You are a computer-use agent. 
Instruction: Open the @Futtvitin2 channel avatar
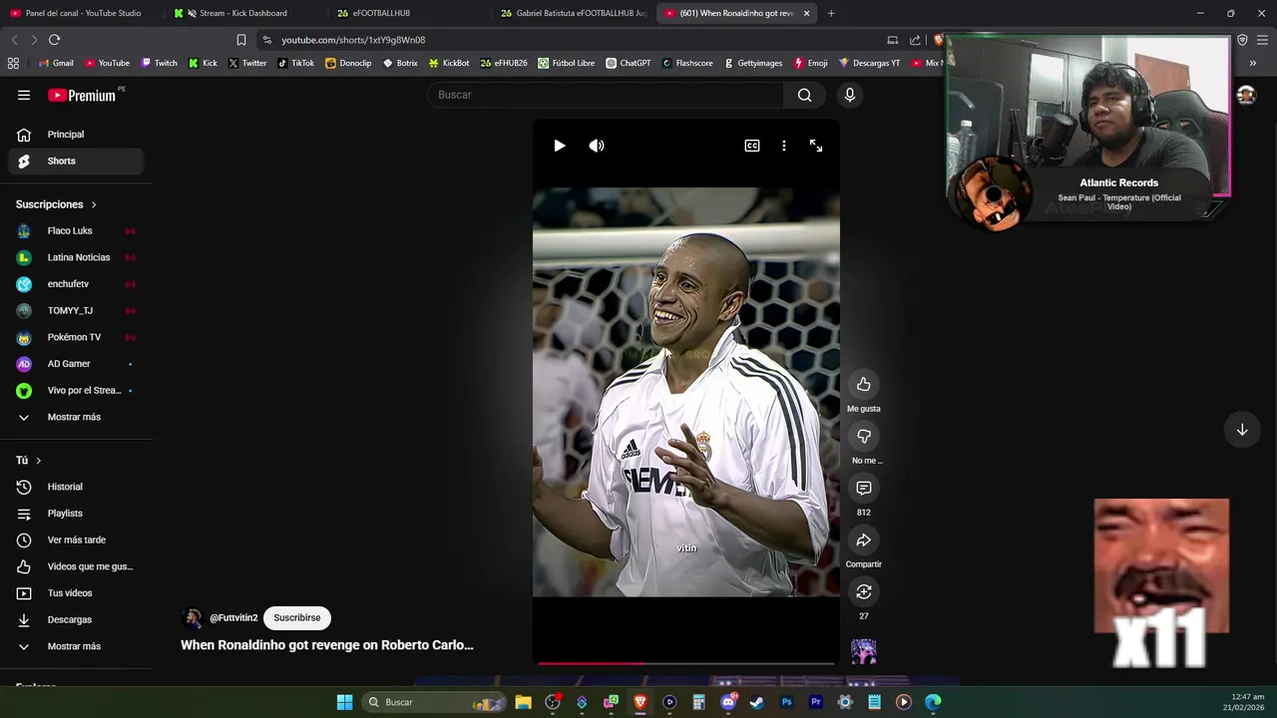[194, 618]
